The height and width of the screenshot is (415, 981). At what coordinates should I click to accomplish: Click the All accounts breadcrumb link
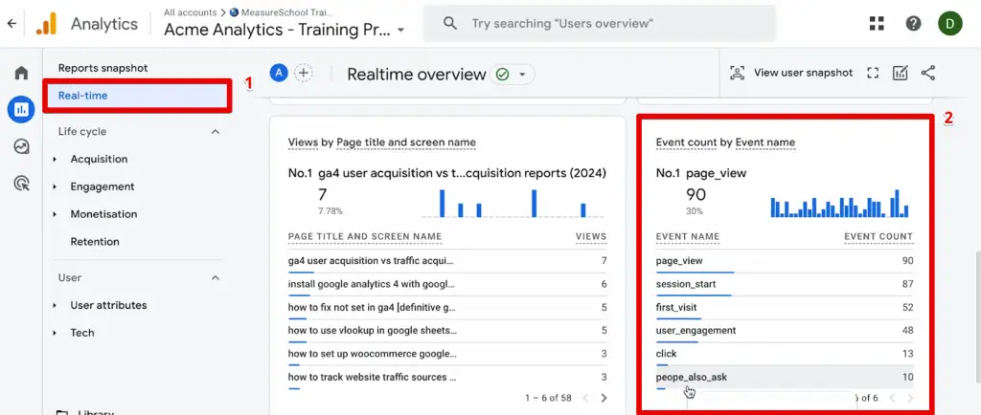pyautogui.click(x=191, y=12)
